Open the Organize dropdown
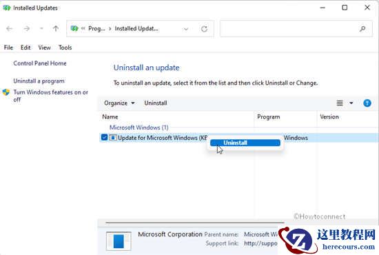Image resolution: width=379 pixels, height=255 pixels. tap(119, 103)
